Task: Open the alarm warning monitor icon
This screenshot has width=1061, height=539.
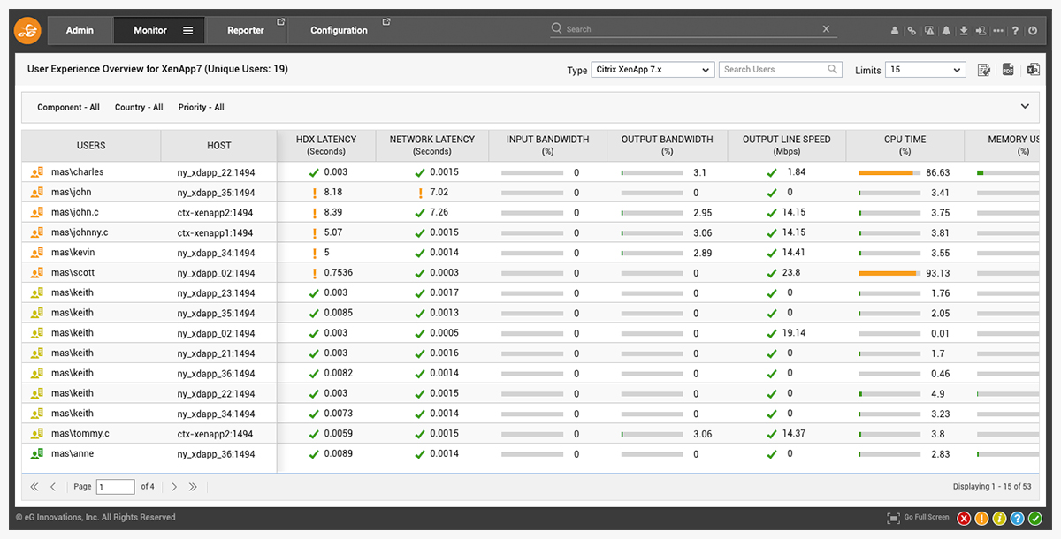Action: coord(929,30)
